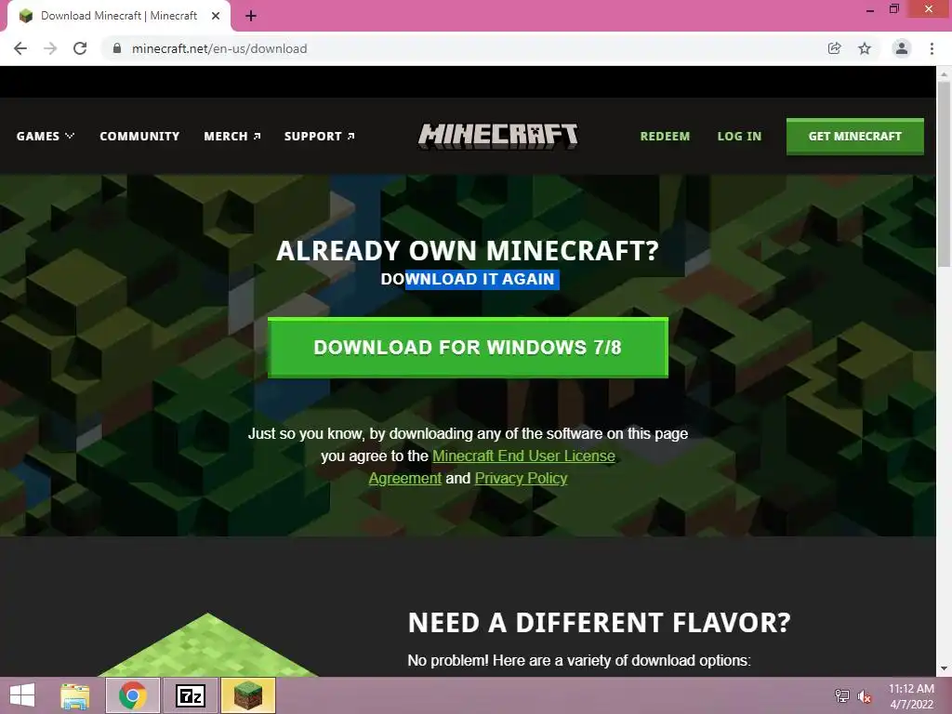Open the MERCH external link

click(x=231, y=136)
